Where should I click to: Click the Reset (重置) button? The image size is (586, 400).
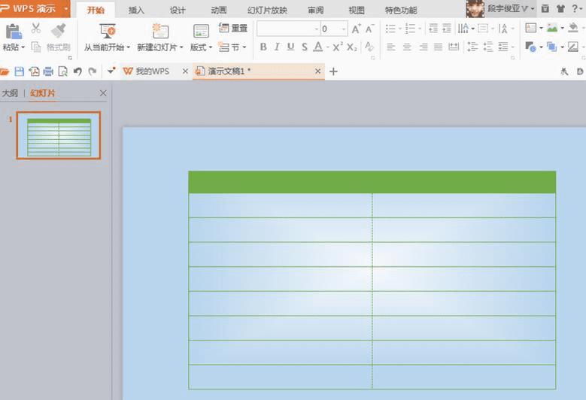point(233,28)
